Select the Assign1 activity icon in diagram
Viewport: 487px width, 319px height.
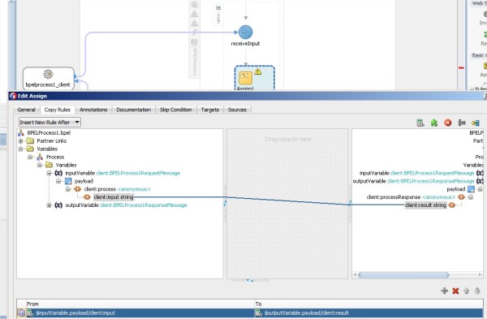245,78
